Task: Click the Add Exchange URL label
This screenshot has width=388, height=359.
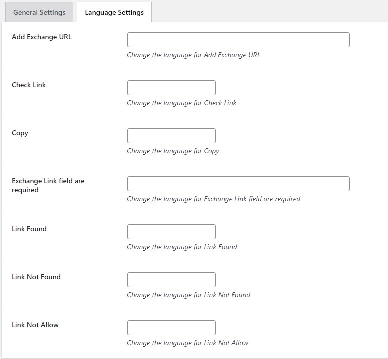Action: pos(42,37)
